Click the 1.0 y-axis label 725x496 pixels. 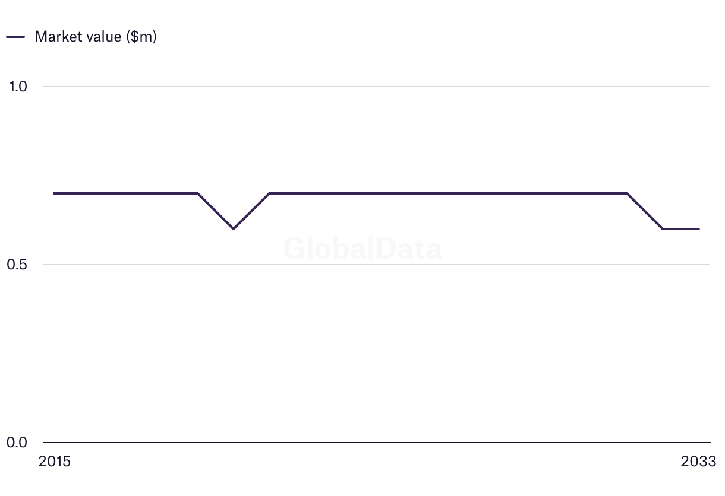18,87
